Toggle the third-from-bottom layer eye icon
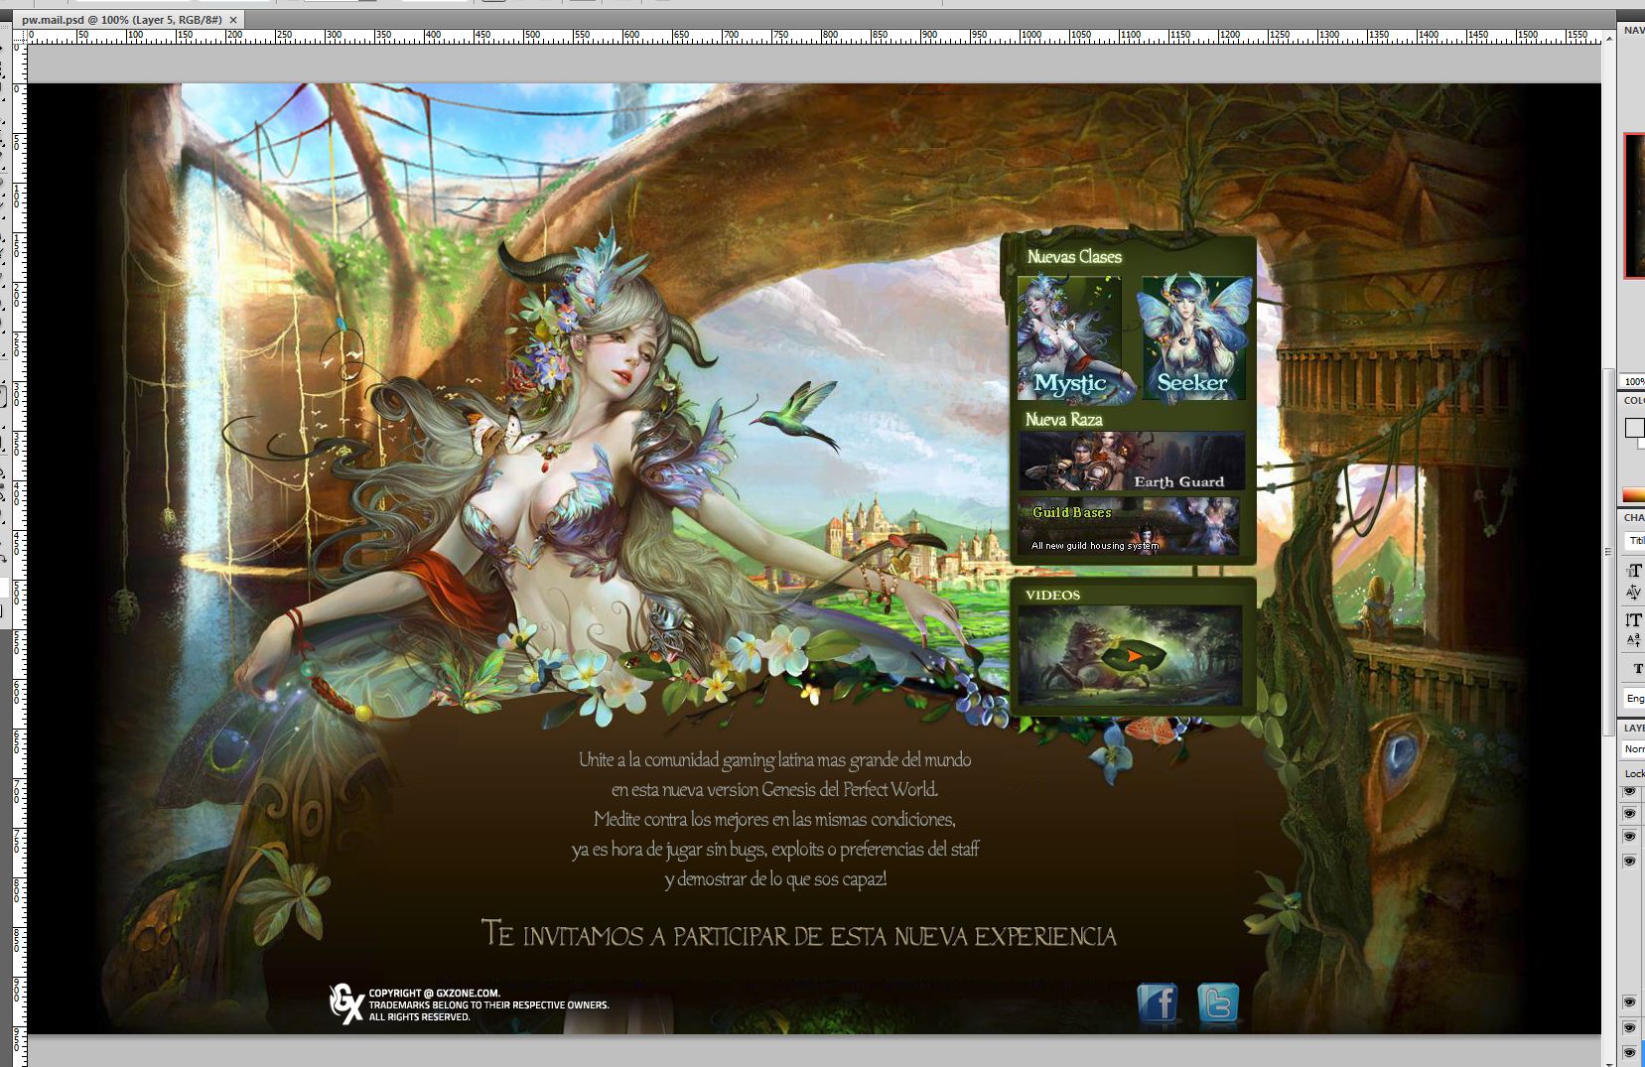The height and width of the screenshot is (1067, 1645). 1629,1002
